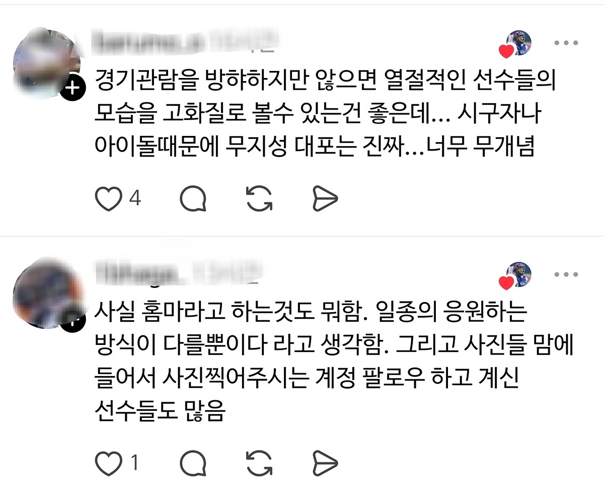Repost the comment ending with 선수들도 많음
Image resolution: width=604 pixels, height=496 pixels.
(260, 463)
